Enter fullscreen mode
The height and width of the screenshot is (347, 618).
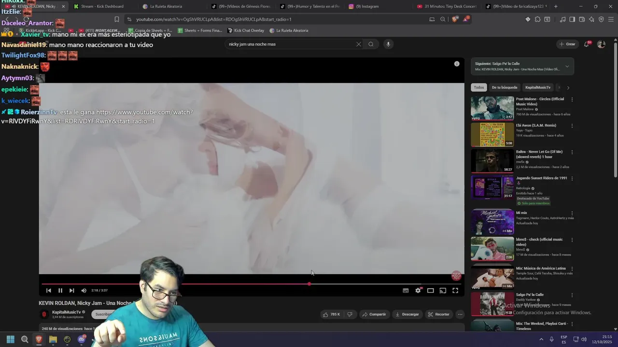click(x=455, y=291)
